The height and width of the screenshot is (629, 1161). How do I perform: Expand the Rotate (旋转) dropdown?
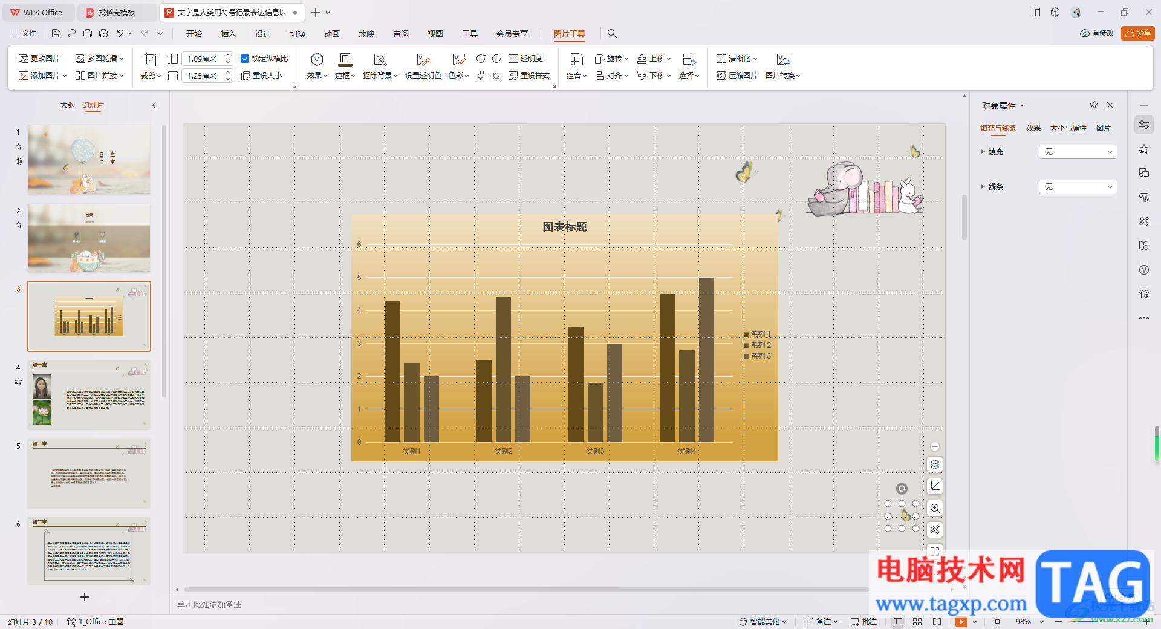(x=612, y=59)
